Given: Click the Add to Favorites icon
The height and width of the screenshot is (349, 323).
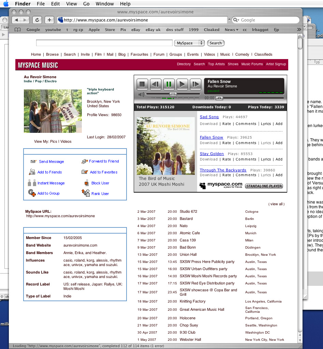Looking at the screenshot, I should click(x=85, y=172).
